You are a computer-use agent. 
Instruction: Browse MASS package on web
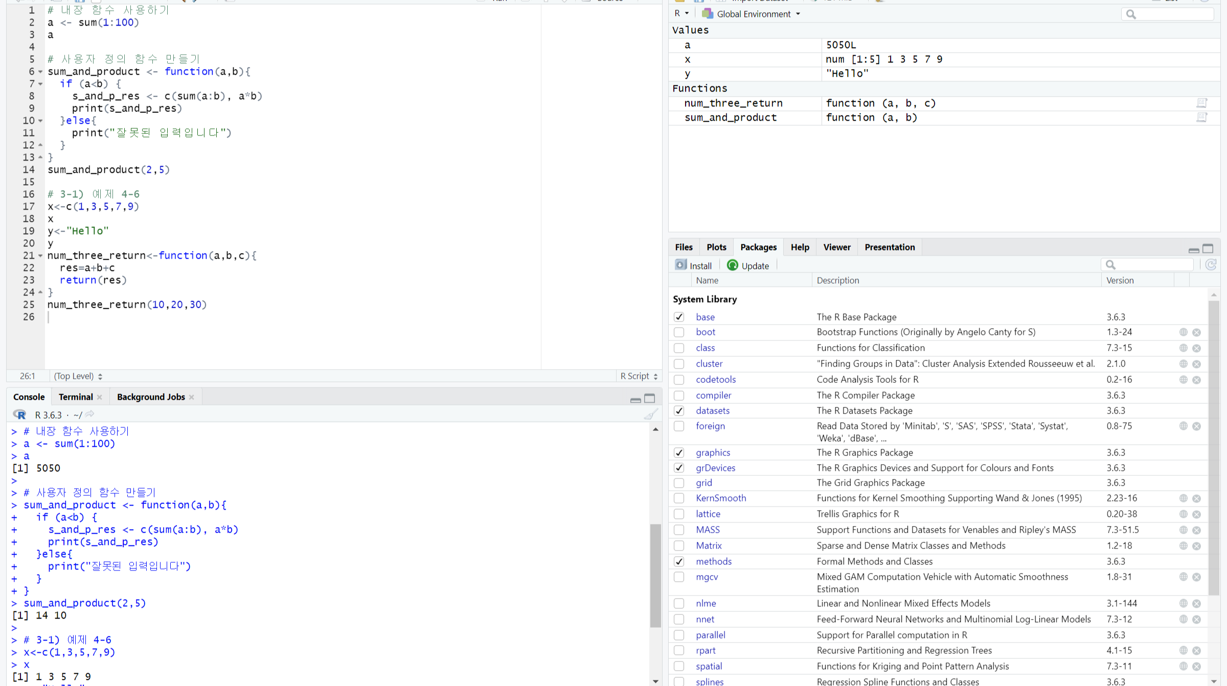[x=1184, y=530]
